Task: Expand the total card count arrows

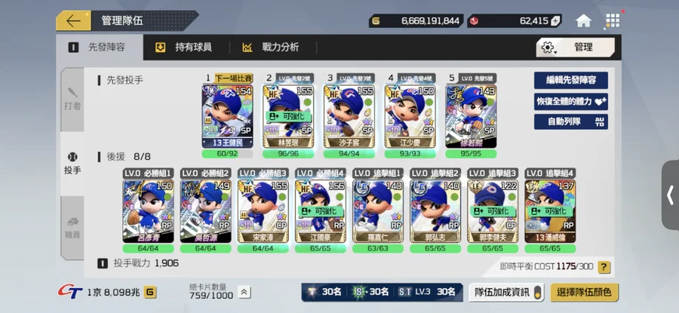Action: click(x=244, y=292)
